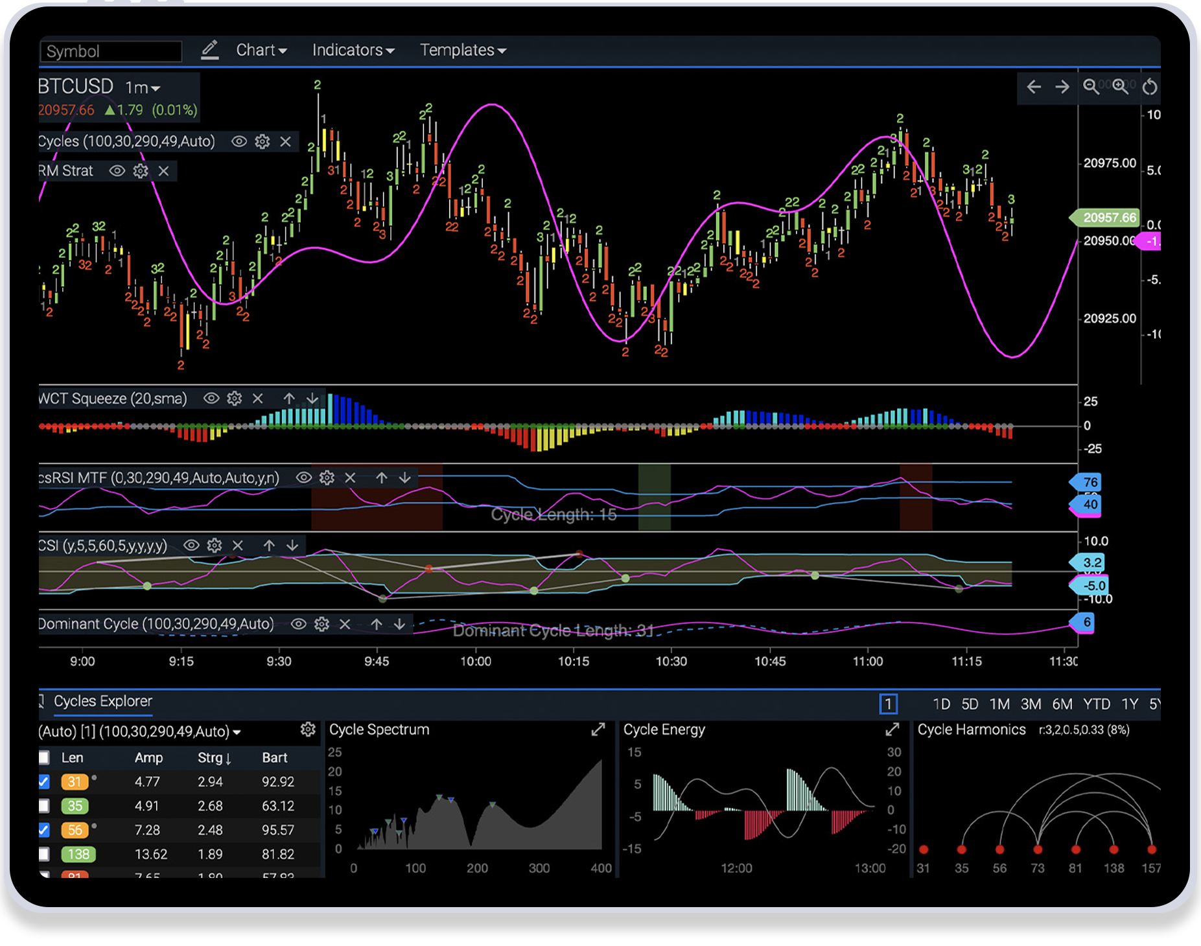Open Cycles Explorer settings gear
The height and width of the screenshot is (946, 1201).
308,730
